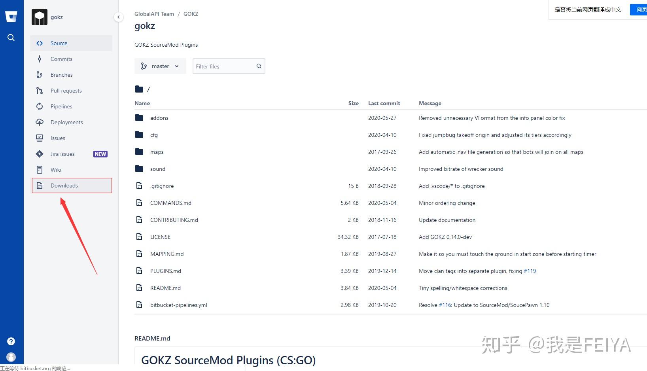
Task: Click the sound folder icon
Action: coord(139,168)
